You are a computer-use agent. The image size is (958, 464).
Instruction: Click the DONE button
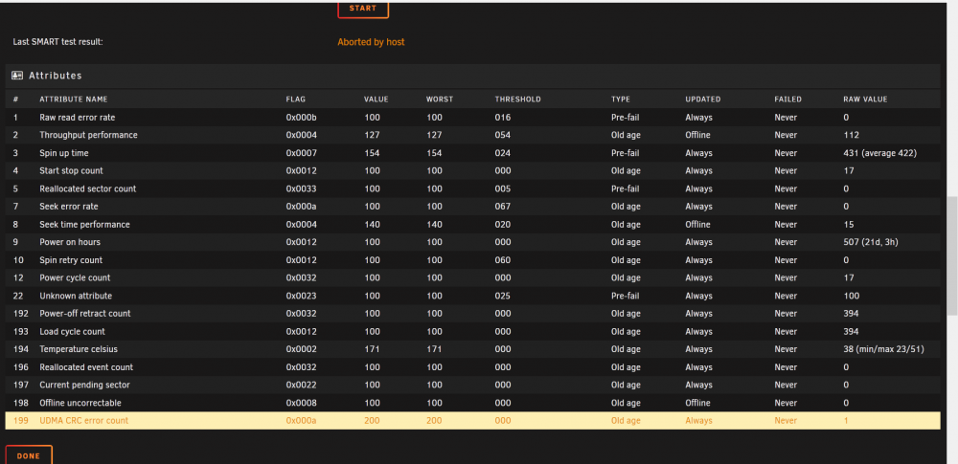tap(29, 455)
